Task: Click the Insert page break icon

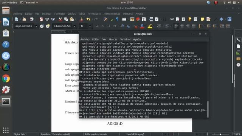Action: click(x=151, y=19)
